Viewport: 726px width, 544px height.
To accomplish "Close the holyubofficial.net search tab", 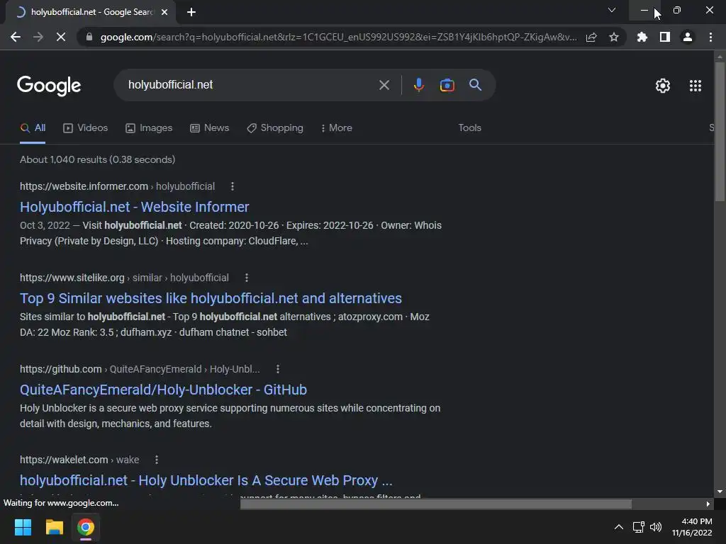I will pos(164,12).
